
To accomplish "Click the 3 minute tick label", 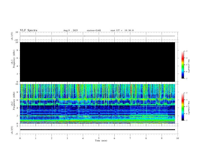I will 67,138.
